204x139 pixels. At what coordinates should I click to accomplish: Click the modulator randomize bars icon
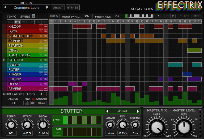(x=27, y=103)
